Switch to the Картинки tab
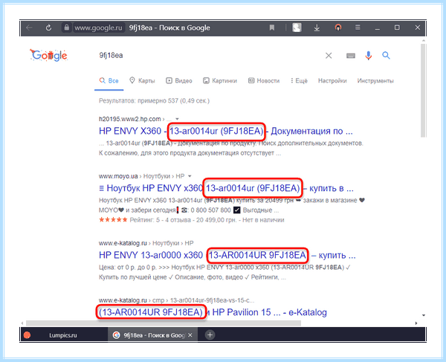Screen dimensions: 446x362 coord(220,81)
